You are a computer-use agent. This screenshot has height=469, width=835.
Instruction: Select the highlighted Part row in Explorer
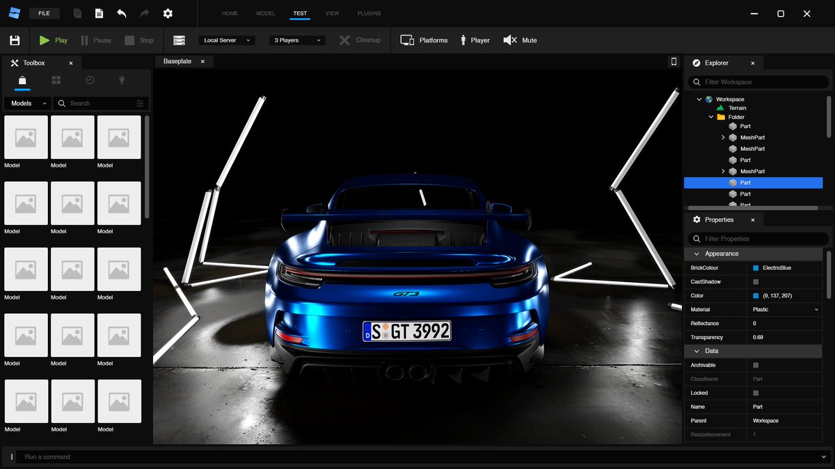tap(754, 183)
